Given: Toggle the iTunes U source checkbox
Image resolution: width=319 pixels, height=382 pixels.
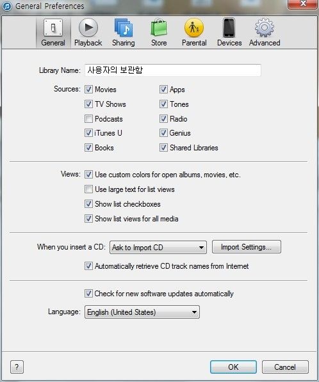Looking at the screenshot, I should [x=88, y=133].
